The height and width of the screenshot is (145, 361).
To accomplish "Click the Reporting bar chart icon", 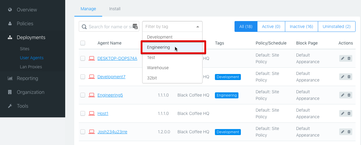I will pyautogui.click(x=10, y=78).
